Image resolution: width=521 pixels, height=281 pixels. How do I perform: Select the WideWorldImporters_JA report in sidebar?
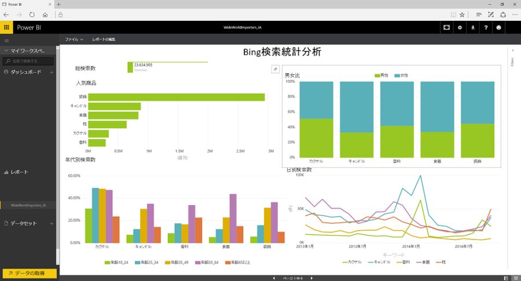(28, 205)
